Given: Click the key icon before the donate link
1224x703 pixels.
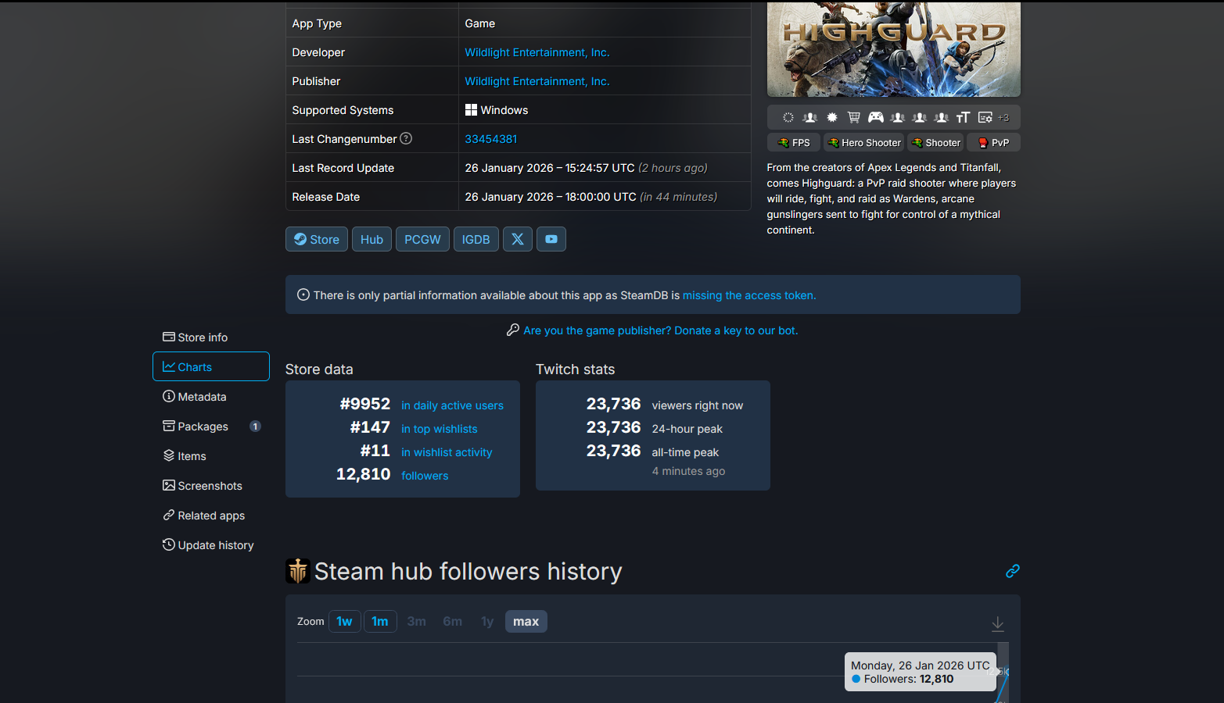Looking at the screenshot, I should coord(513,330).
